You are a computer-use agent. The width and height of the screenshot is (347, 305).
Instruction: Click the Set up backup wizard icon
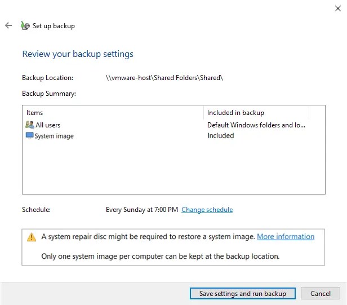(x=25, y=25)
